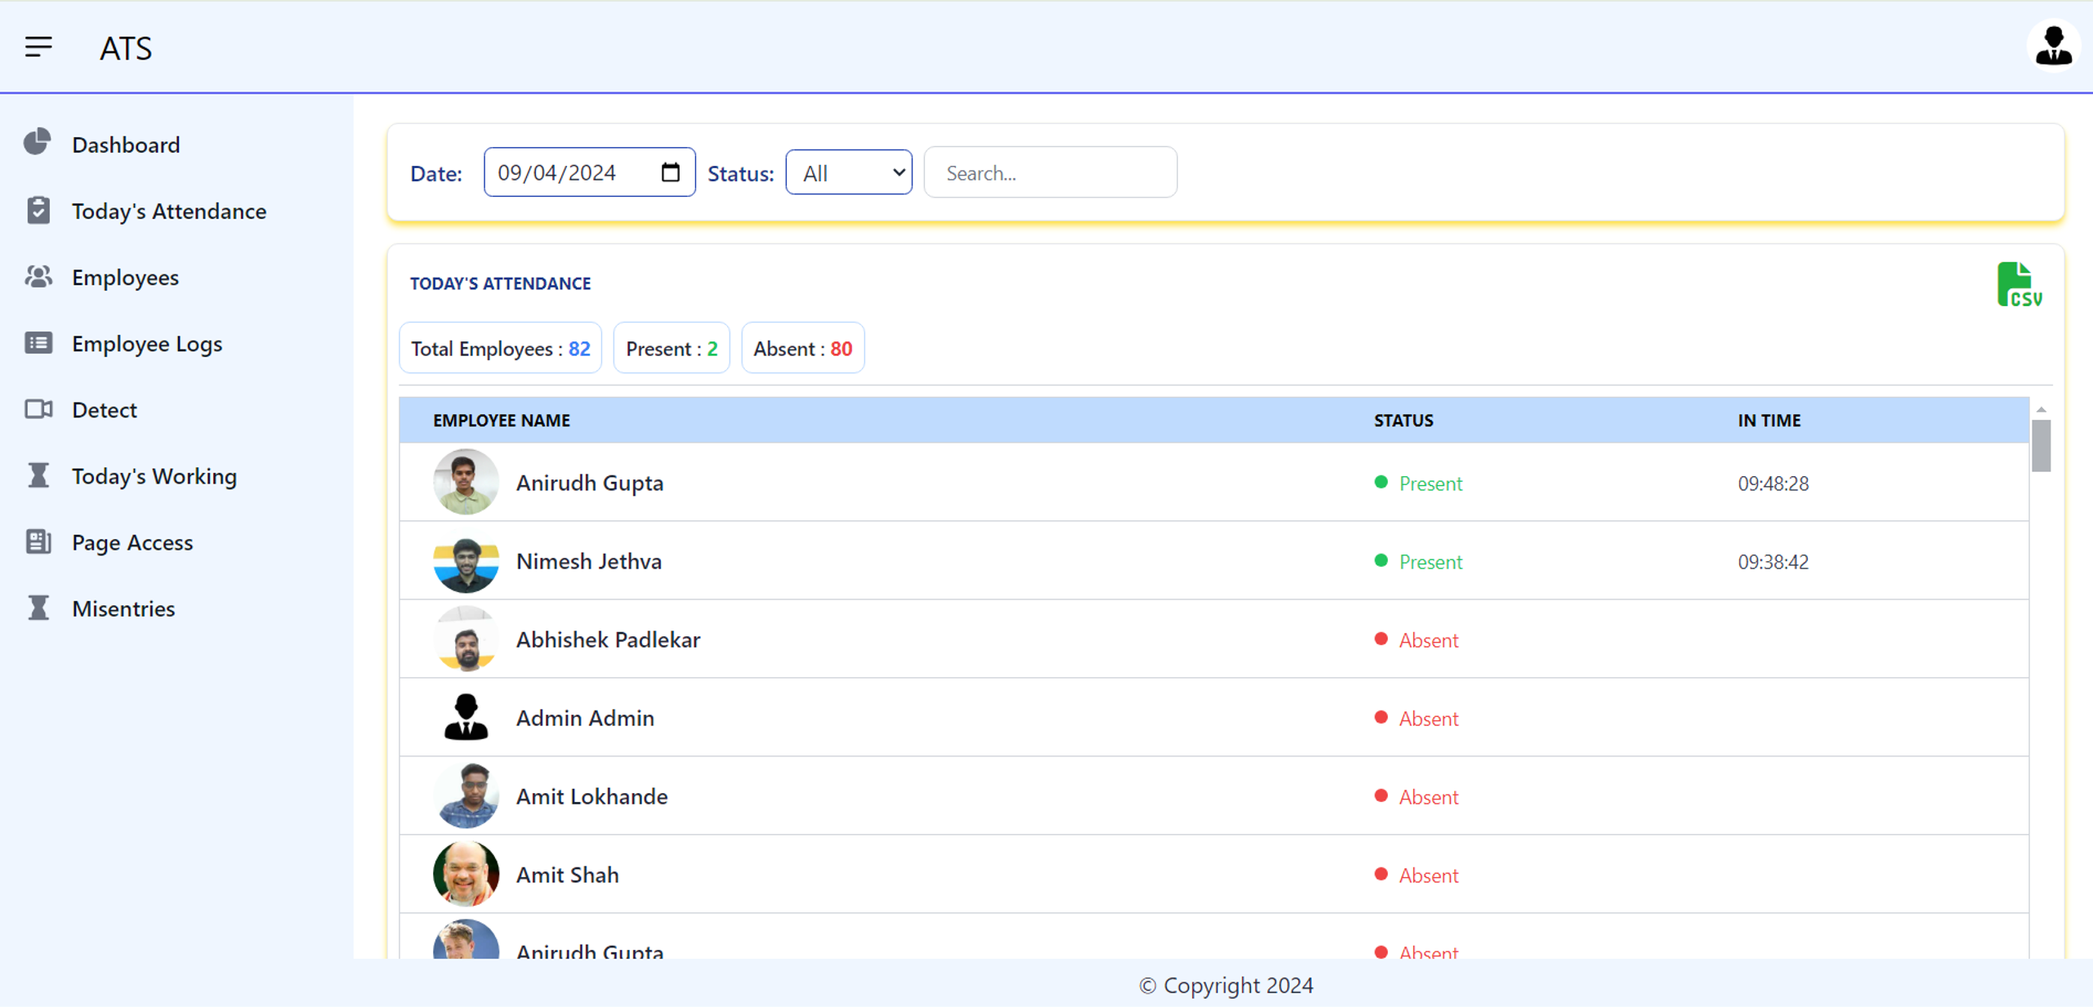Open Today's Attendance menu item
This screenshot has width=2093, height=1007.
tap(168, 211)
